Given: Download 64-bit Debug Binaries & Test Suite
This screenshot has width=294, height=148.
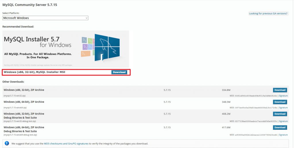Looking at the screenshot, I should pos(280,127).
